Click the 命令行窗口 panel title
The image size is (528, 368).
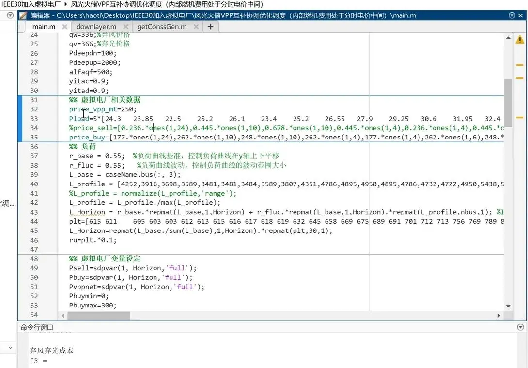pyautogui.click(x=37, y=327)
